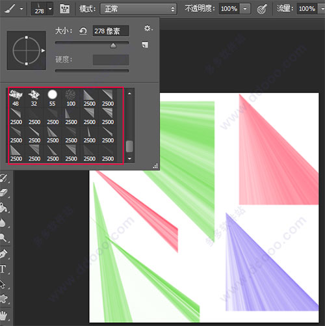325x326 pixels.
Task: Select the Type tool in toolbar
Action: (3, 269)
